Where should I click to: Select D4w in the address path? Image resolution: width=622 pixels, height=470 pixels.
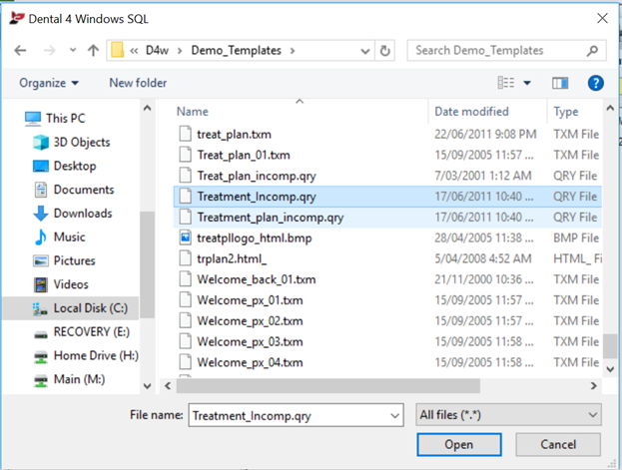pyautogui.click(x=157, y=50)
